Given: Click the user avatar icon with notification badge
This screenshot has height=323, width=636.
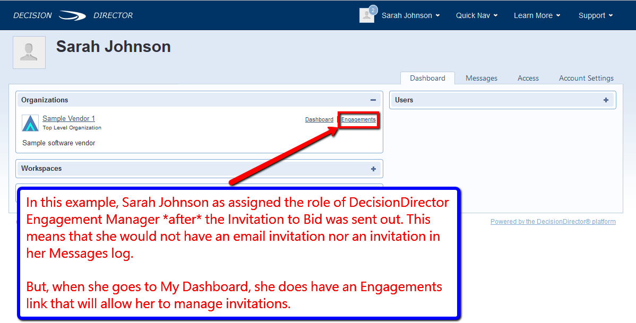Looking at the screenshot, I should click(x=367, y=15).
